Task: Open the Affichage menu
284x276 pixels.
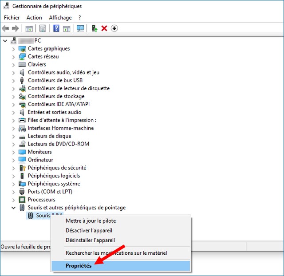Action: (60, 18)
